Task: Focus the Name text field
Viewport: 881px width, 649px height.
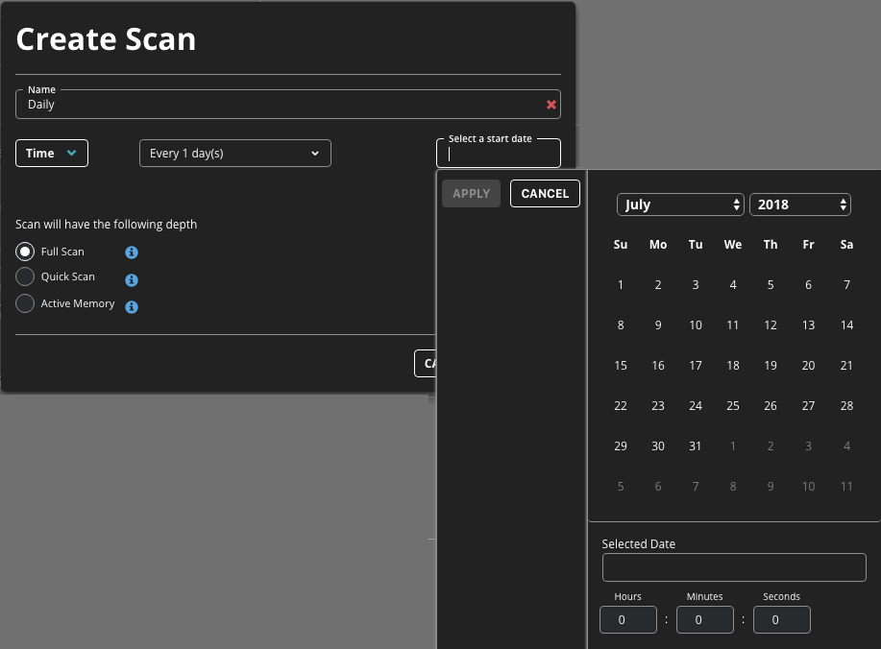Action: (287, 105)
